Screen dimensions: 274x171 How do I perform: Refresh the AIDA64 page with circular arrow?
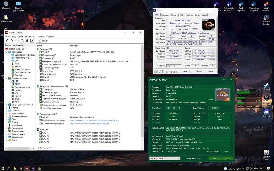pos(22,41)
